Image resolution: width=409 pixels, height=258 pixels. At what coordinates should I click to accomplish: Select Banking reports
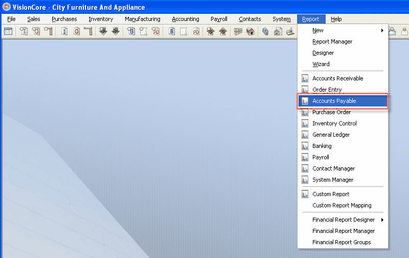[x=343, y=146]
